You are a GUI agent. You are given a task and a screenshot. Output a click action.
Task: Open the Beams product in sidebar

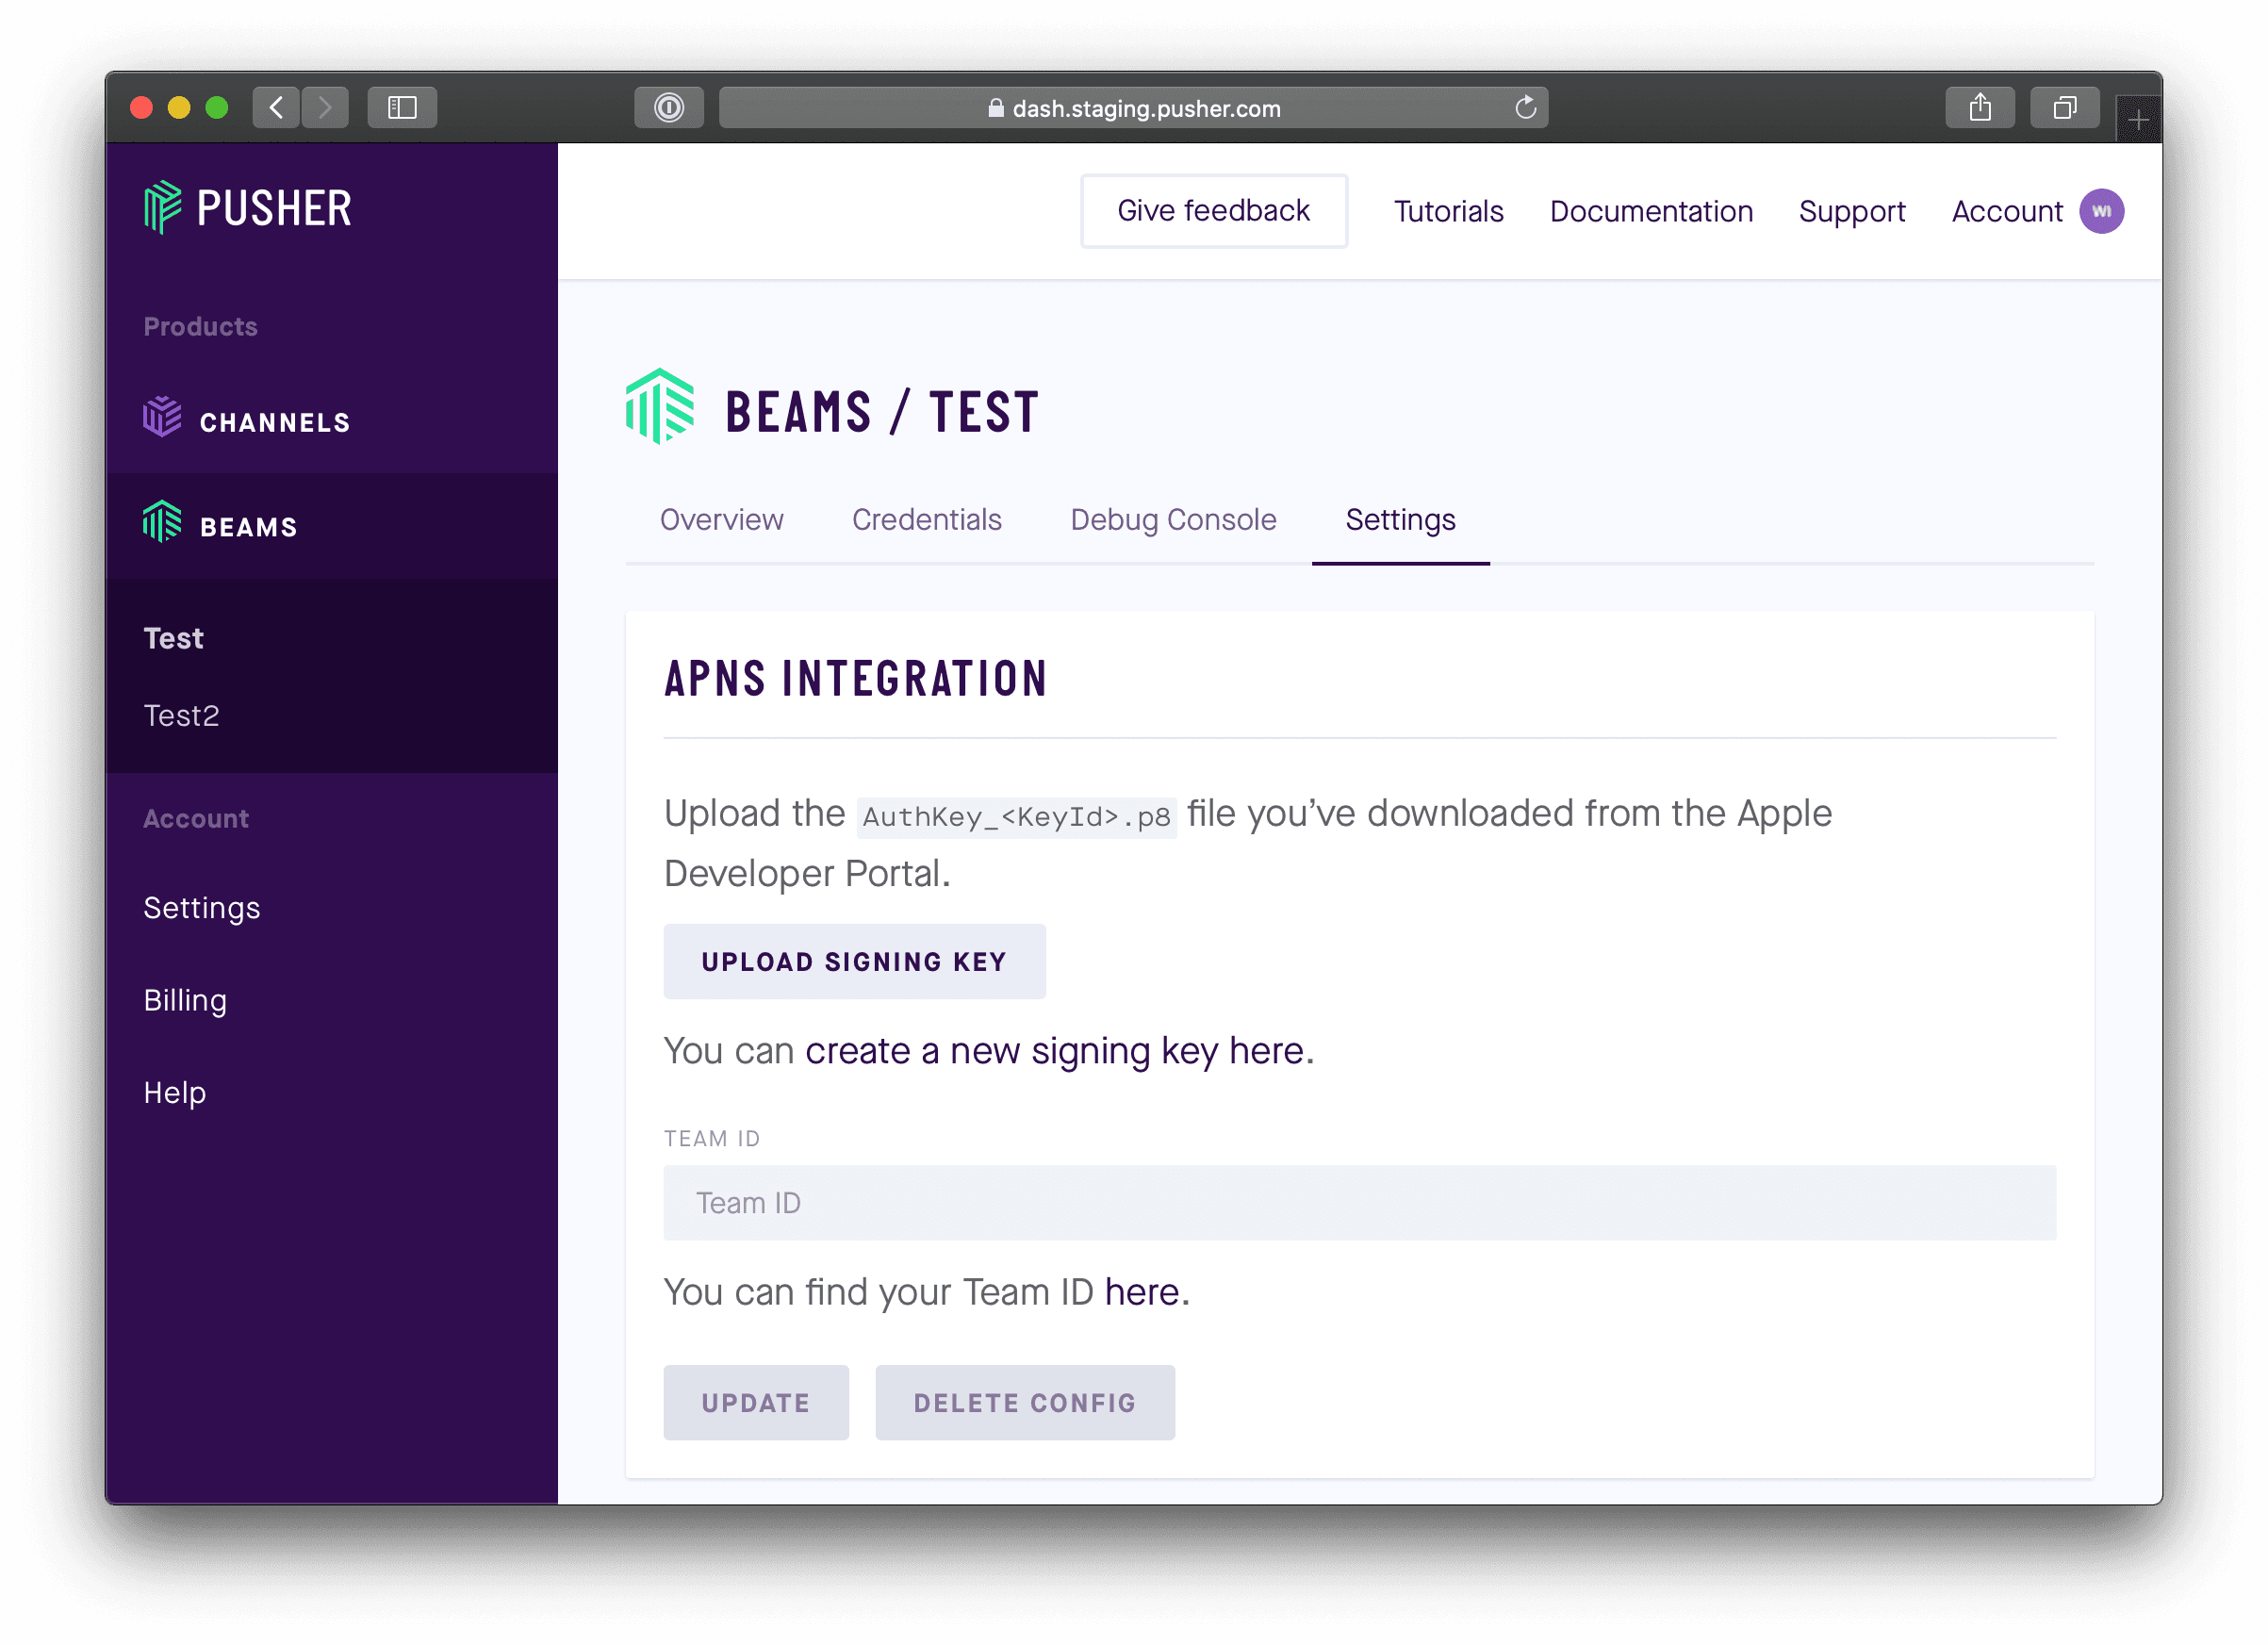(x=248, y=527)
